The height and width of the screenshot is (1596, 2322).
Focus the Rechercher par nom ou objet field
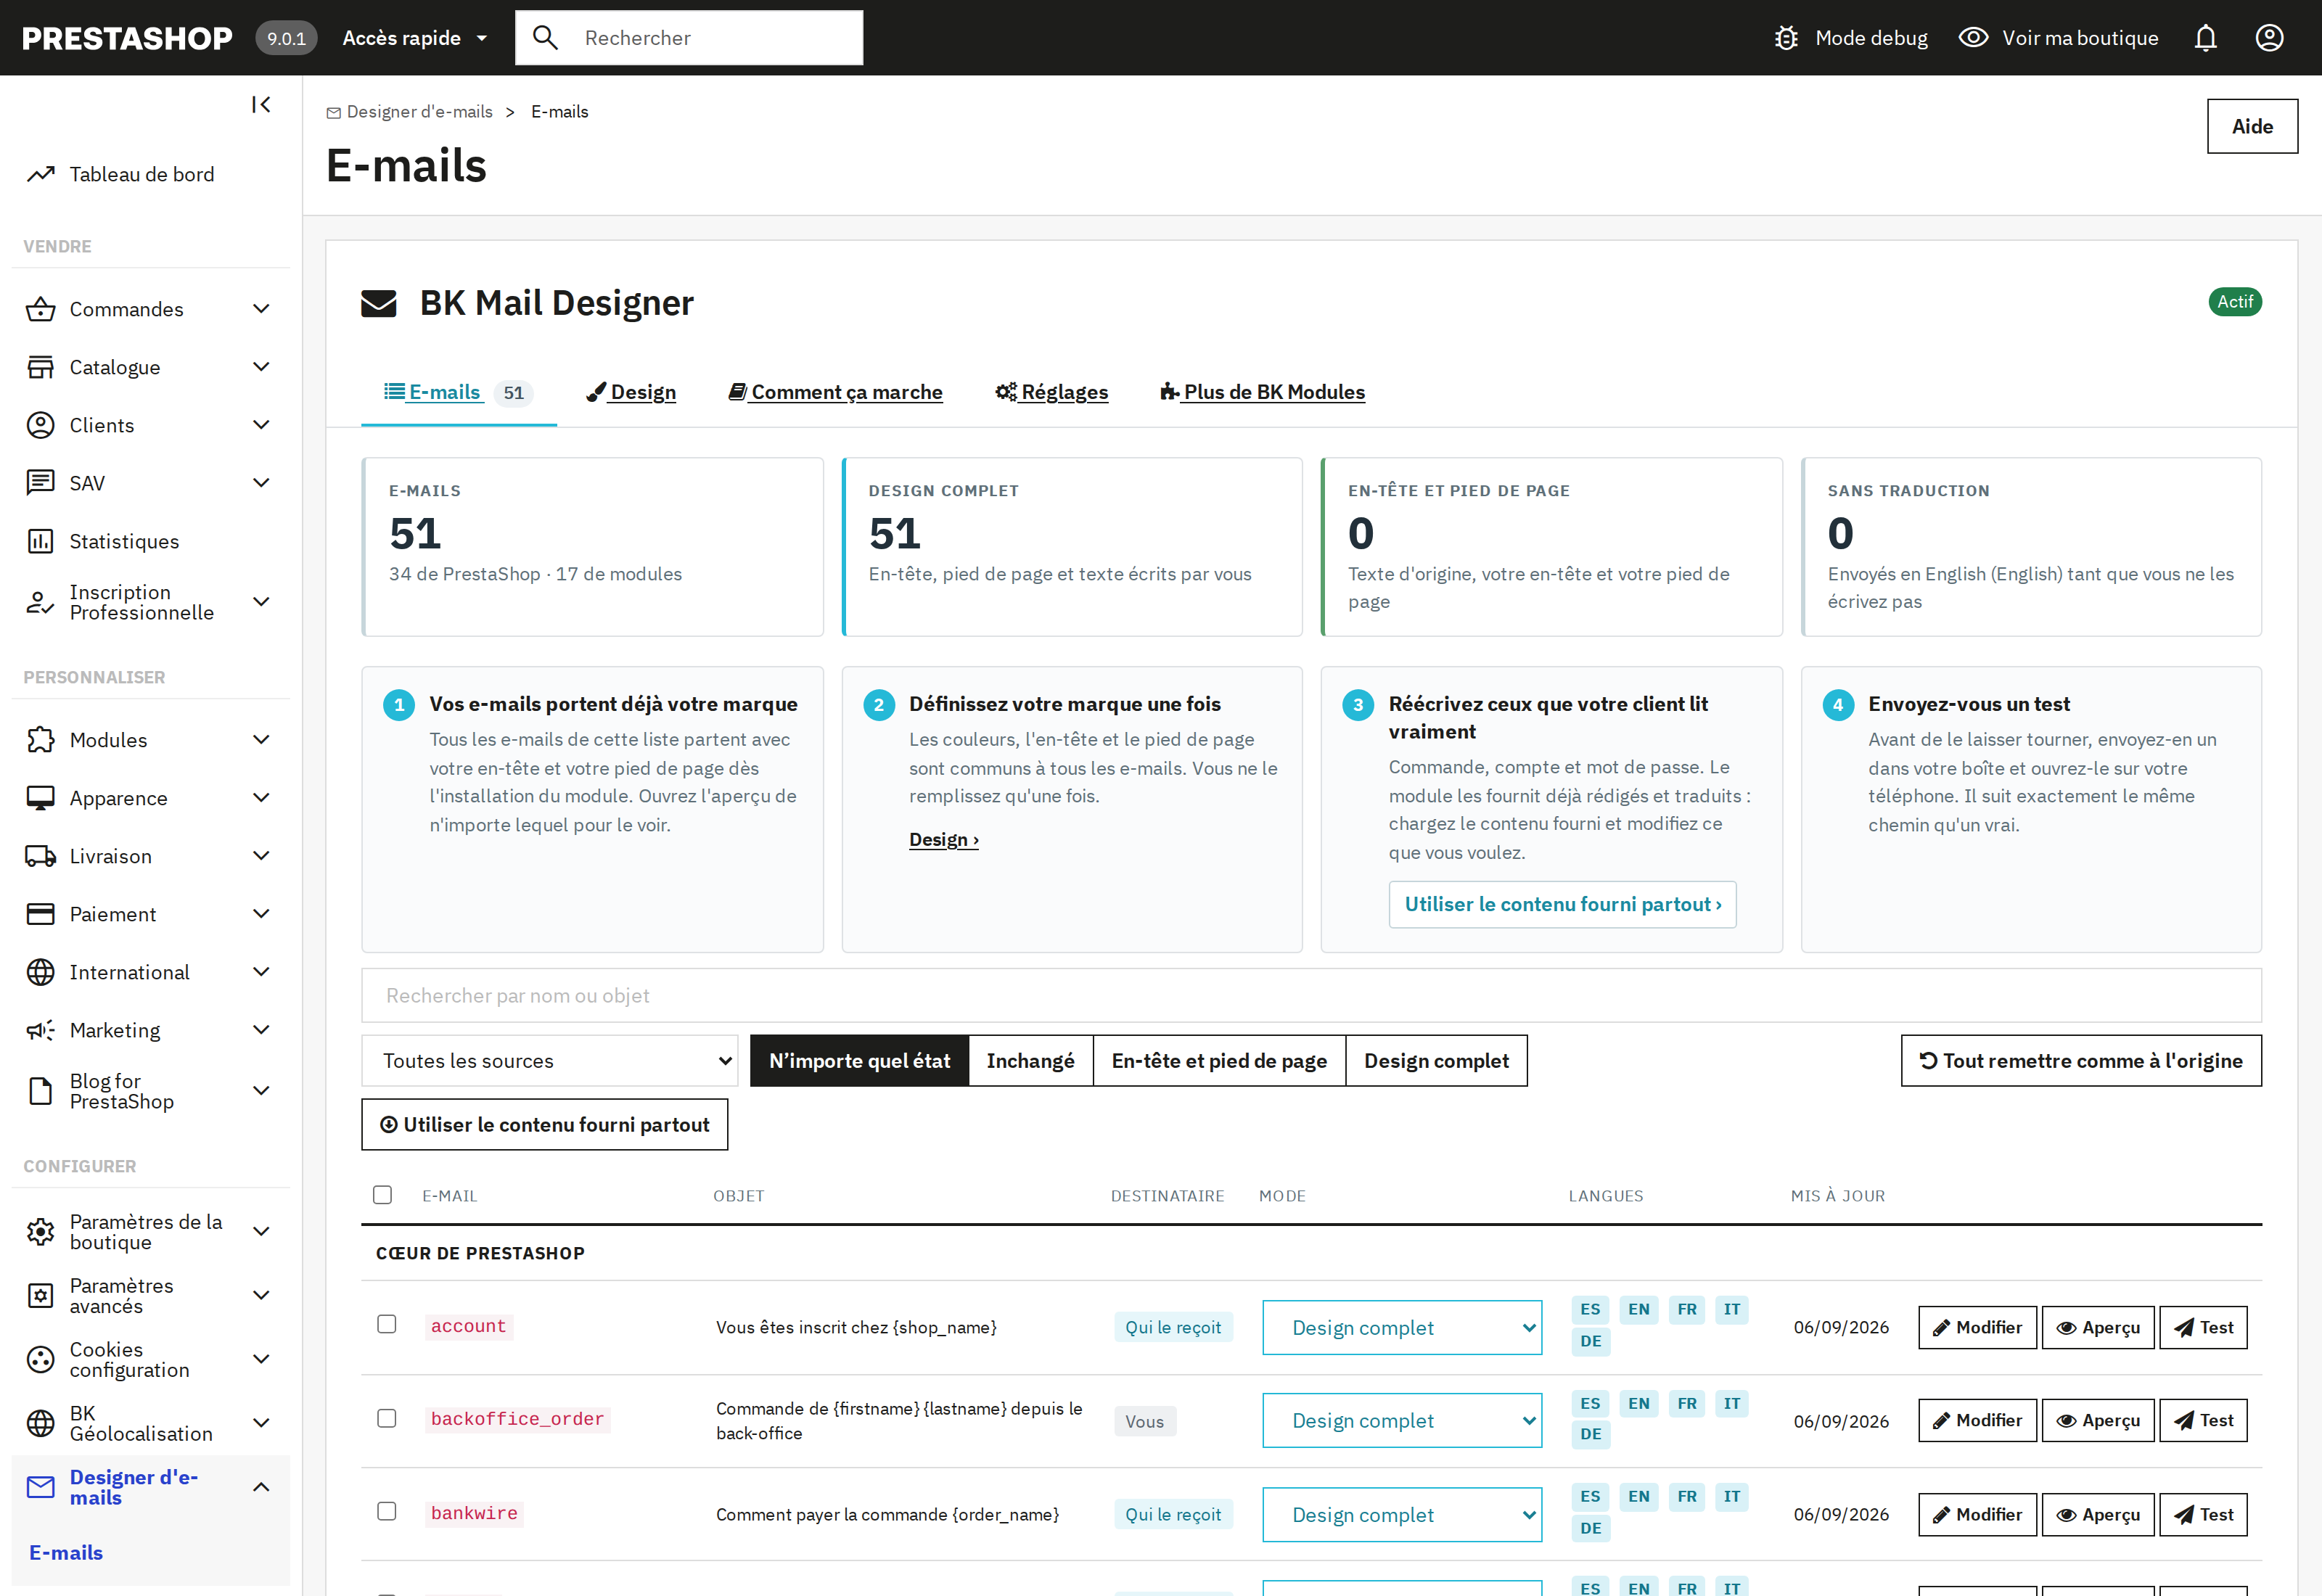[x=1311, y=996]
